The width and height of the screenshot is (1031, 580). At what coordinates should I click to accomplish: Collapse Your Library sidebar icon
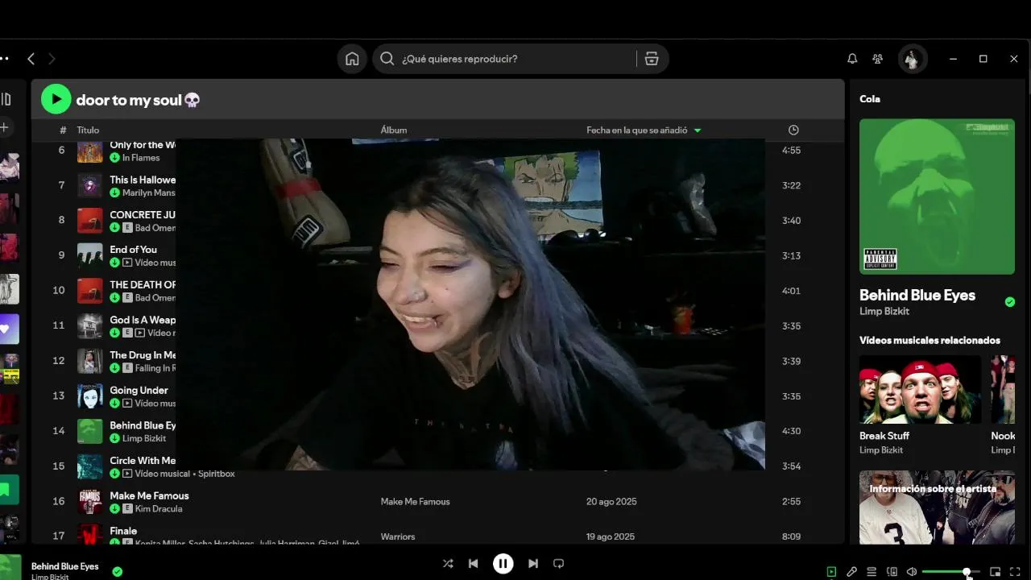(x=6, y=99)
